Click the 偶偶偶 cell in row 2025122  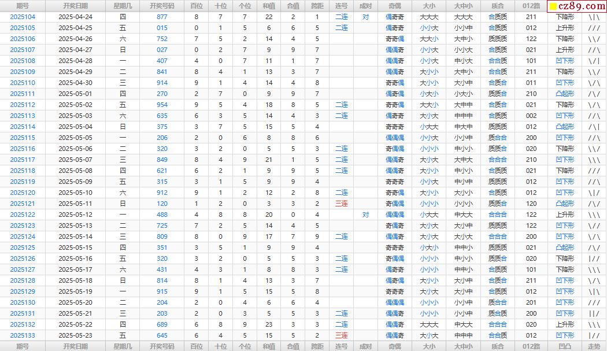click(395, 215)
